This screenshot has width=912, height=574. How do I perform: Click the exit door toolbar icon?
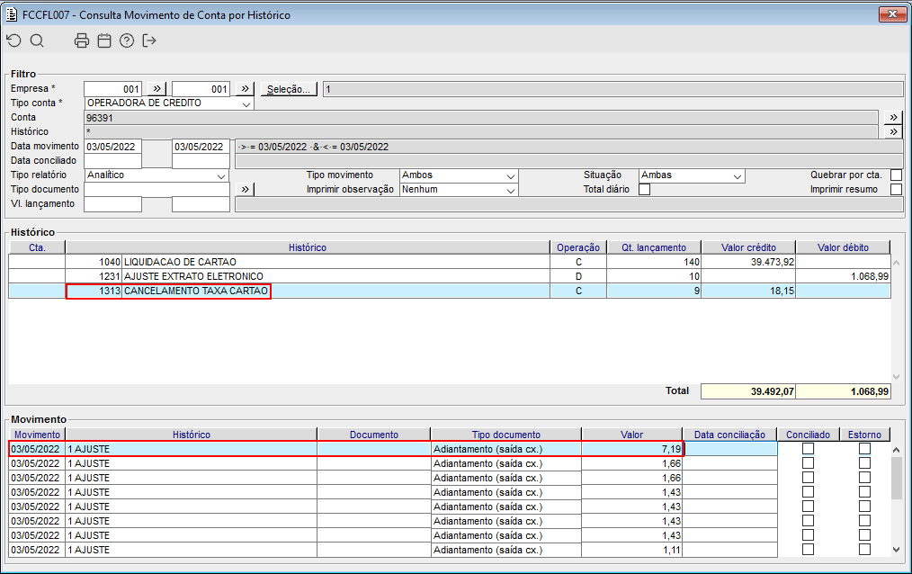click(149, 40)
